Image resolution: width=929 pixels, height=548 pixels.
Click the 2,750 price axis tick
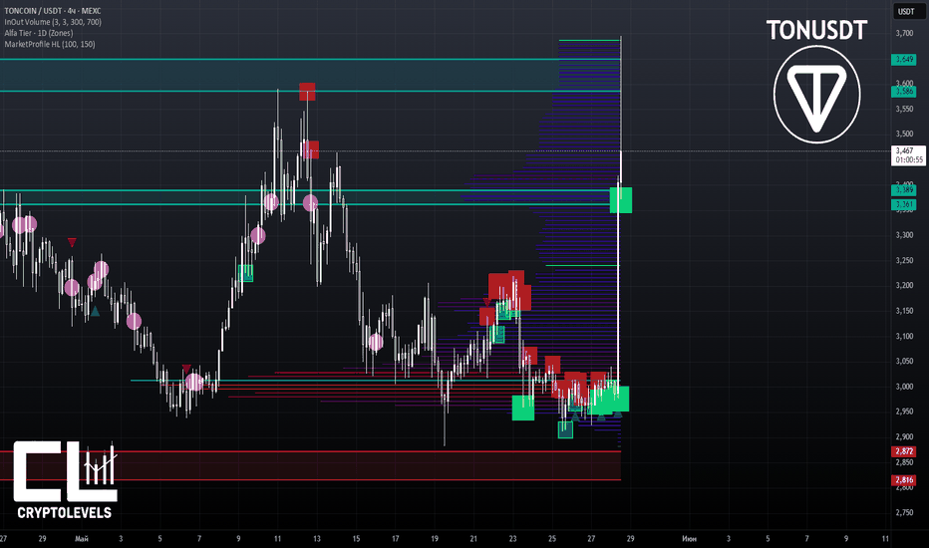904,512
